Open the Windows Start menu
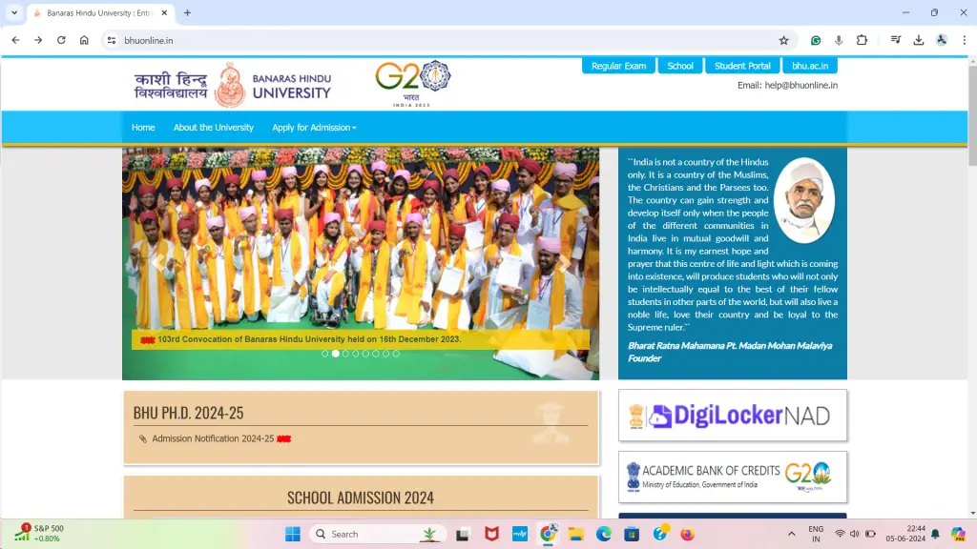 click(292, 534)
